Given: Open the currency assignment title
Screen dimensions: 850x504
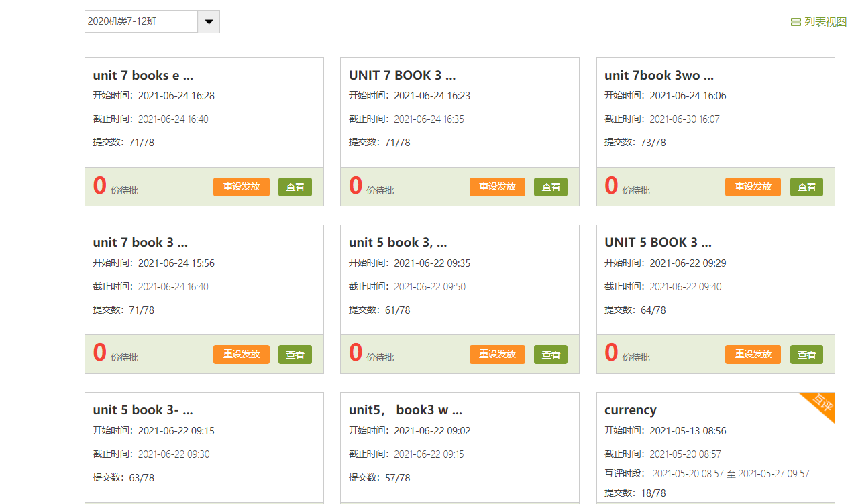Looking at the screenshot, I should [630, 410].
